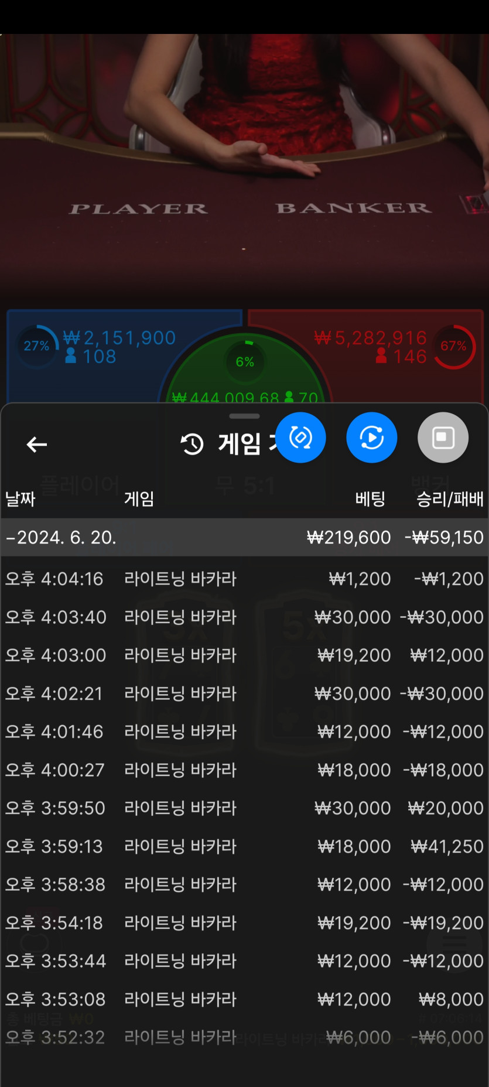Tap the panel drag handle bar

(244, 416)
